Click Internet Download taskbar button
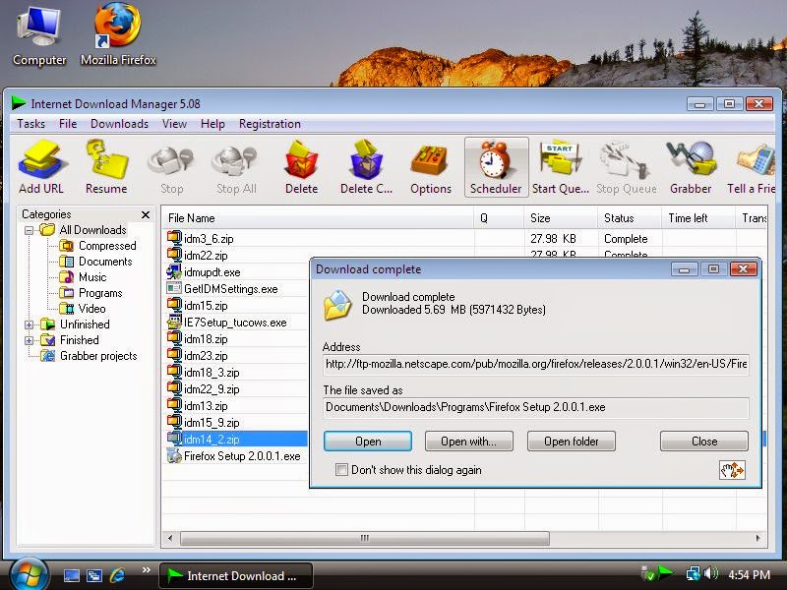This screenshot has height=590, width=787. point(236,575)
